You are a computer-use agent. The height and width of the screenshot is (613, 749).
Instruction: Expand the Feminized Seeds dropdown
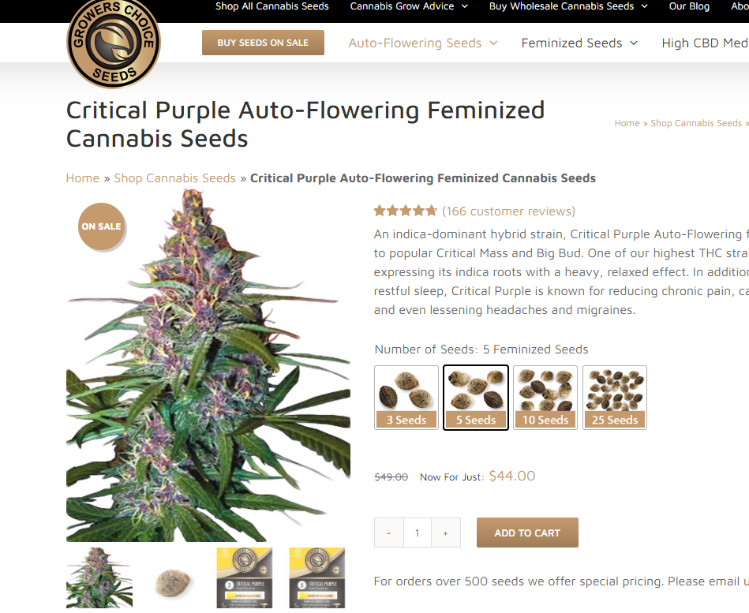pos(579,43)
